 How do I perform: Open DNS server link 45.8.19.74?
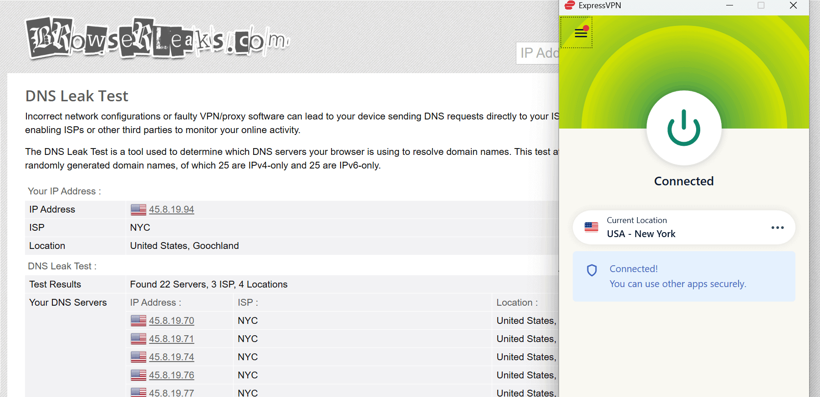tap(171, 357)
